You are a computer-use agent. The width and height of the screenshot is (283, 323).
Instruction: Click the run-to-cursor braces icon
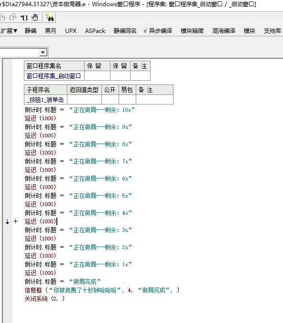[24, 18]
